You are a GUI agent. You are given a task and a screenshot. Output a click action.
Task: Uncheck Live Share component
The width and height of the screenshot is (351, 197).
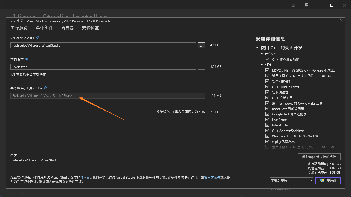click(267, 120)
